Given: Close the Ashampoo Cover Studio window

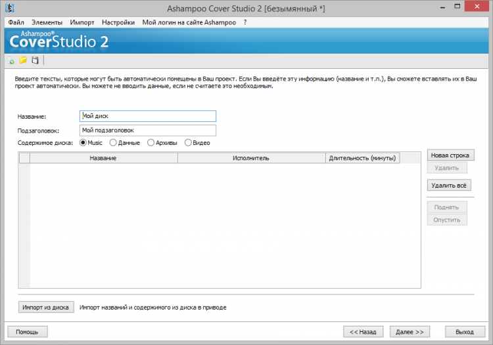Looking at the screenshot, I should click(477, 7).
